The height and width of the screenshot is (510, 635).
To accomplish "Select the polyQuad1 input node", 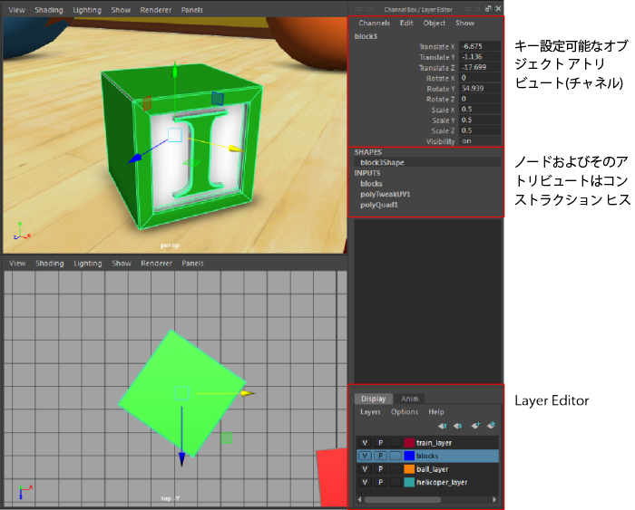I will (x=379, y=205).
